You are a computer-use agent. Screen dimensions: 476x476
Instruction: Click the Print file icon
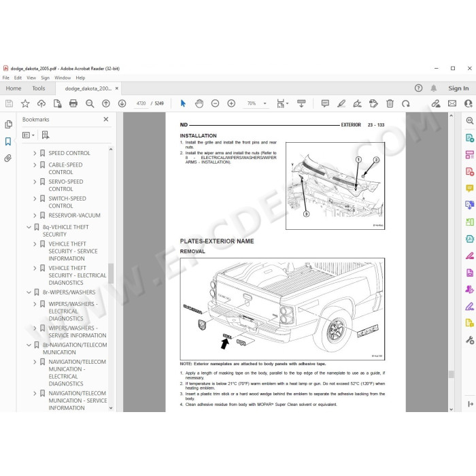(73, 103)
